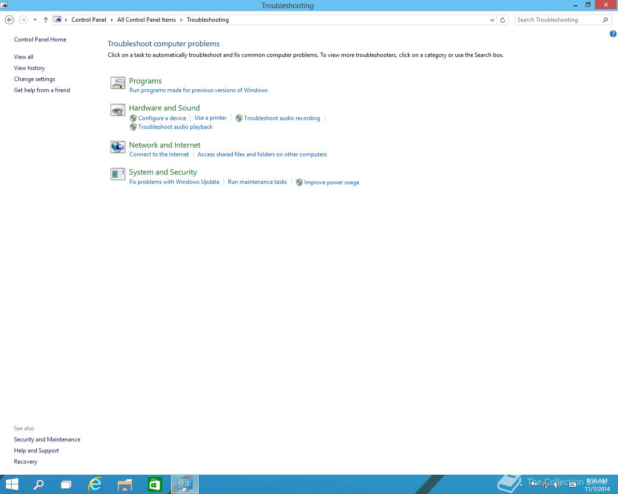This screenshot has height=494, width=618.
Task: Open File Explorer from taskbar
Action: click(x=125, y=484)
